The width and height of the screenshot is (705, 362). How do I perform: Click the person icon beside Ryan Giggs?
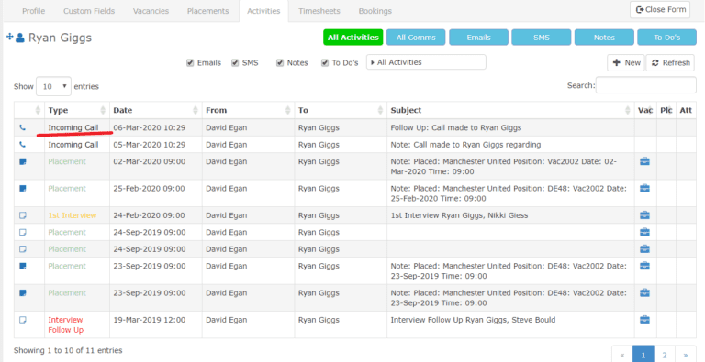(20, 38)
